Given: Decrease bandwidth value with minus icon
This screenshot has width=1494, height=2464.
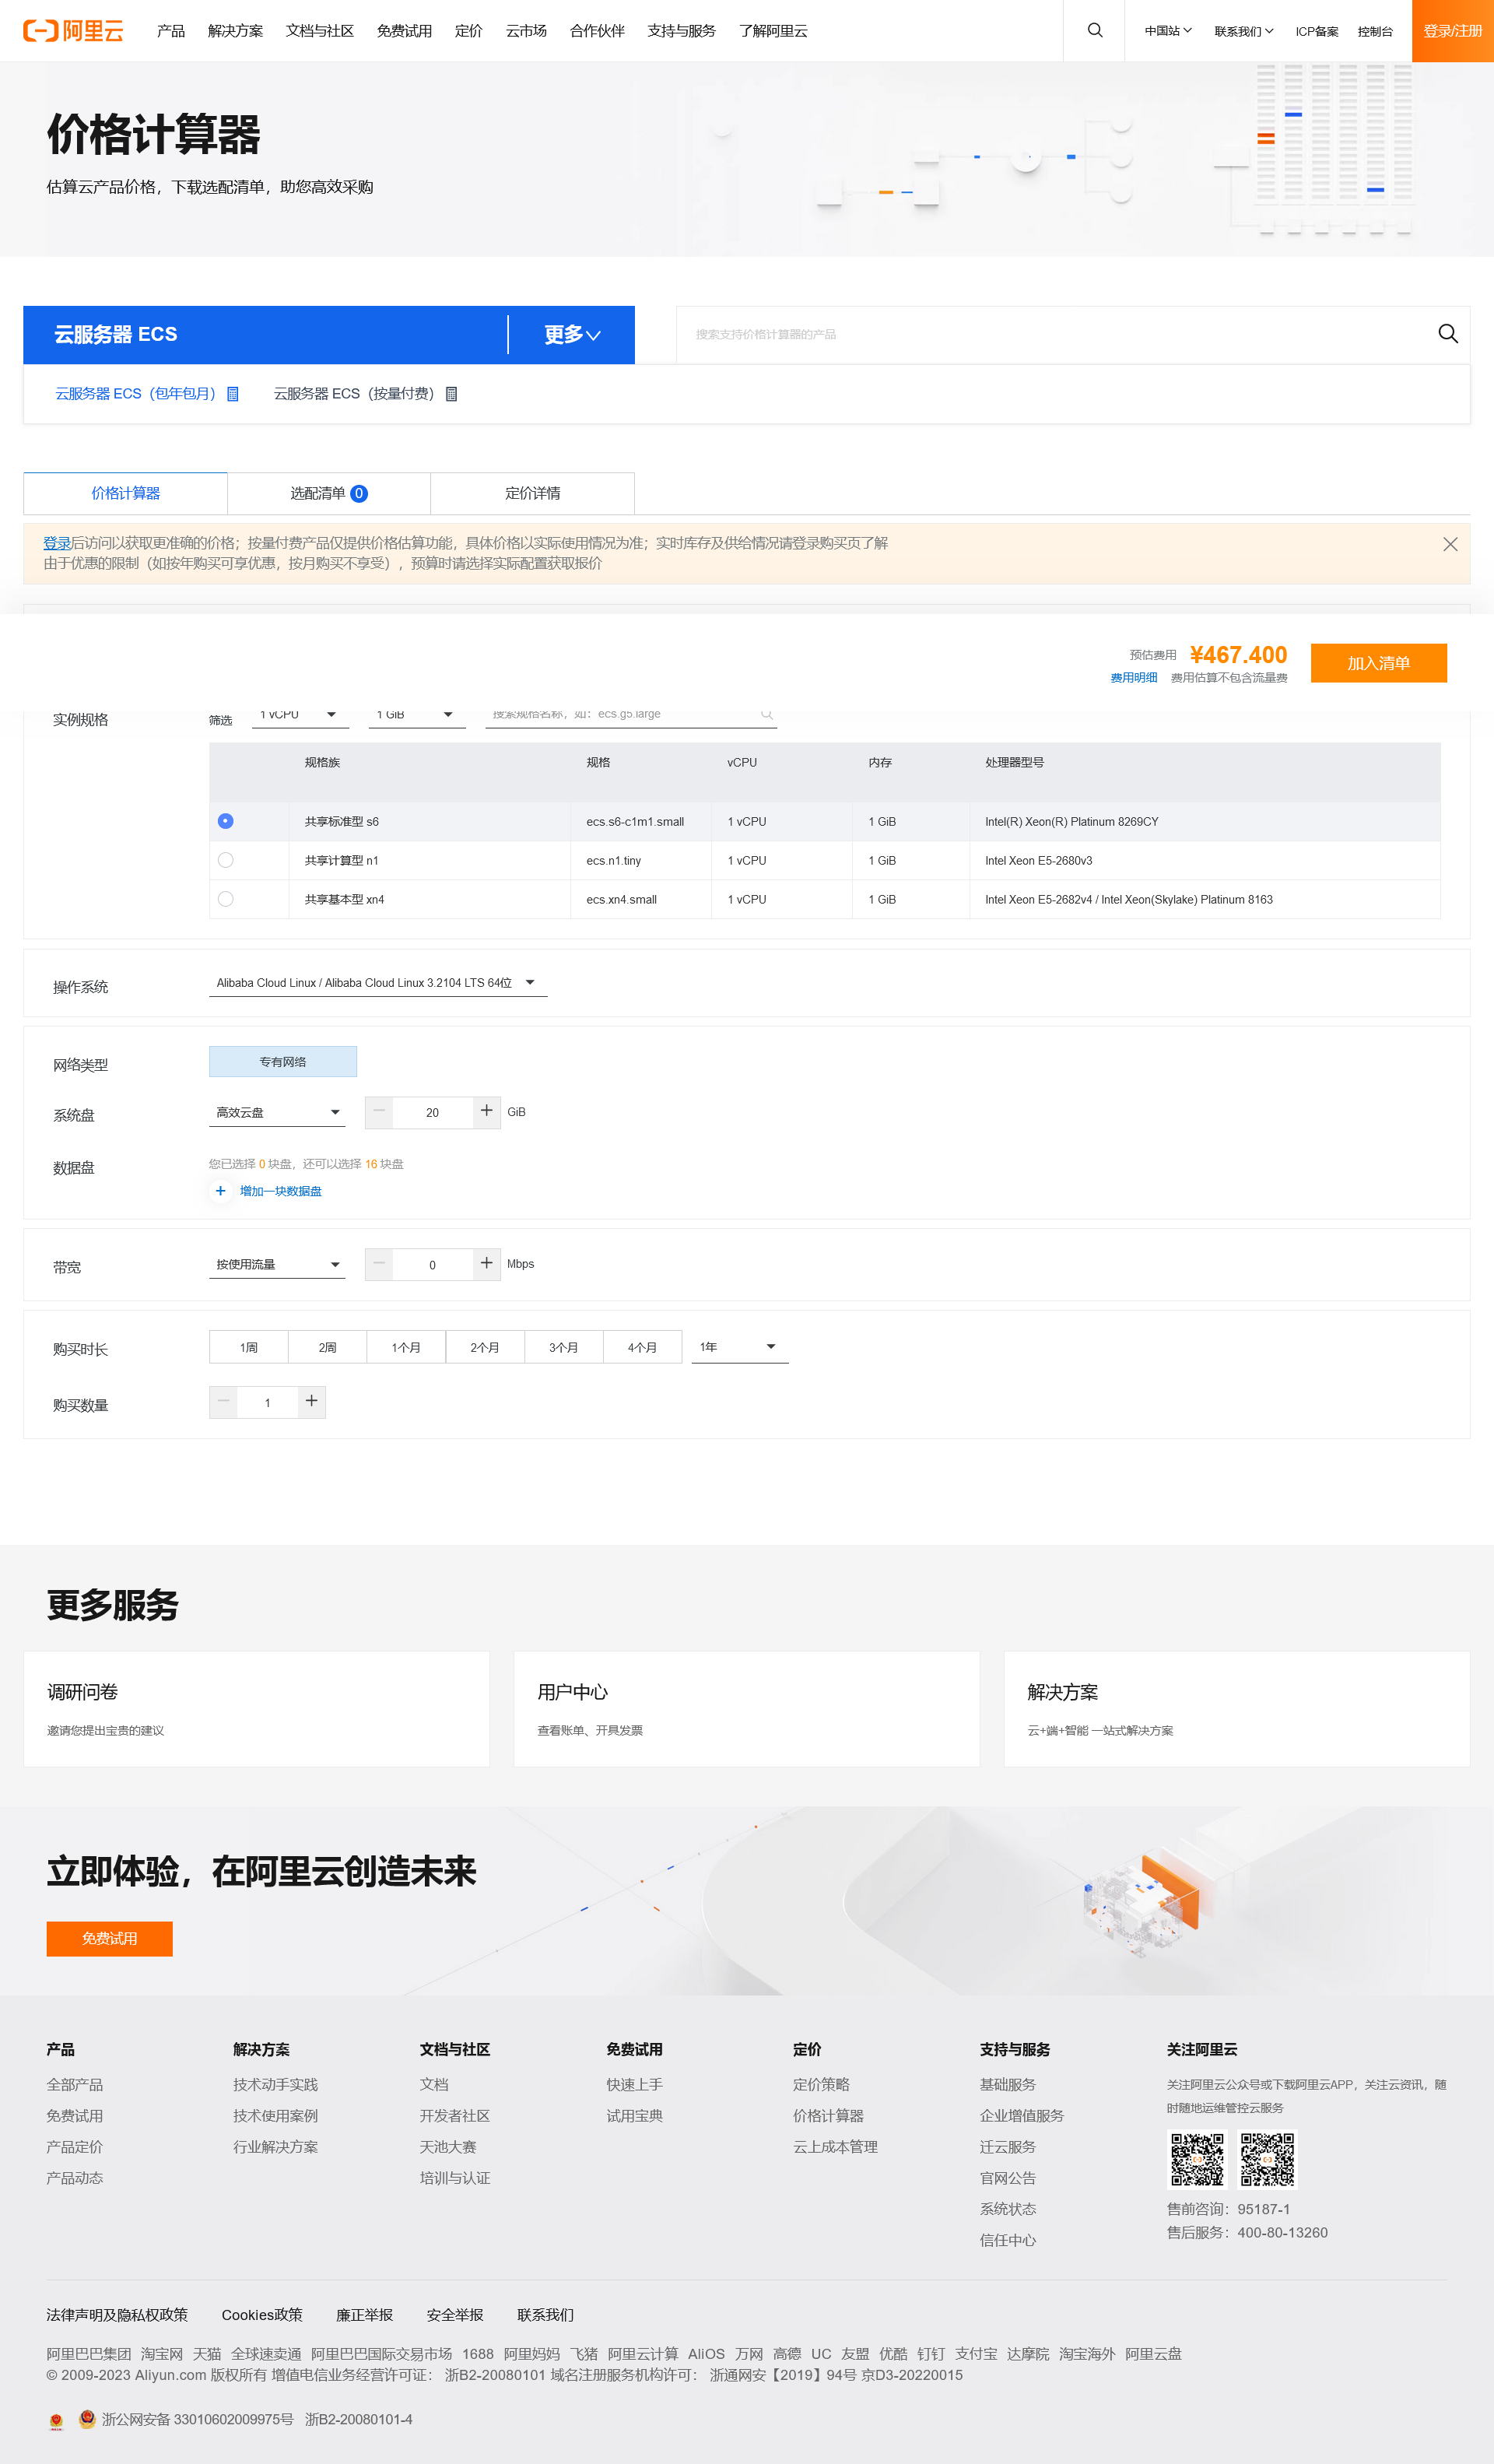Looking at the screenshot, I should click(378, 1263).
